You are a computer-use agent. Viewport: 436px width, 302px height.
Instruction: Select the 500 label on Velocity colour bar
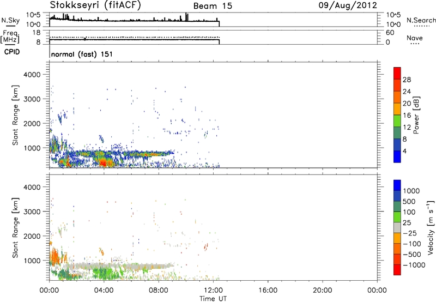tap(410, 201)
